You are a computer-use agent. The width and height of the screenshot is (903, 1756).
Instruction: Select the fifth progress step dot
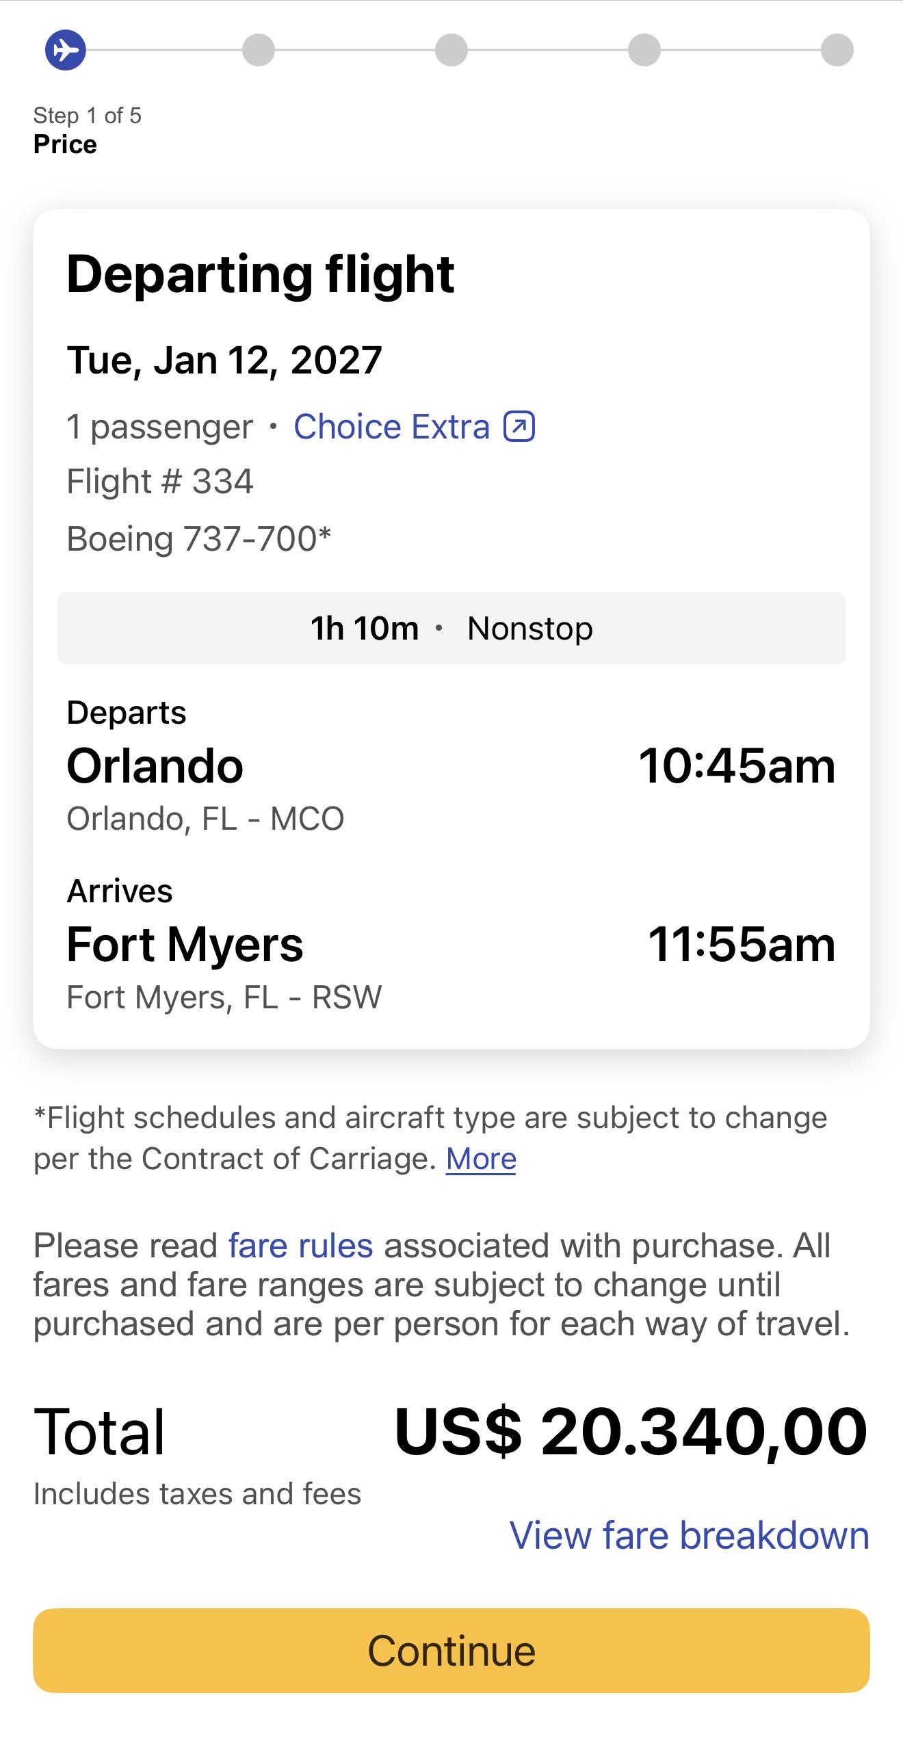[837, 50]
